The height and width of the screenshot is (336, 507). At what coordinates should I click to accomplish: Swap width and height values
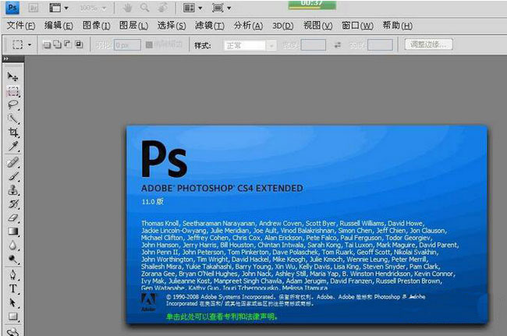pos(337,45)
